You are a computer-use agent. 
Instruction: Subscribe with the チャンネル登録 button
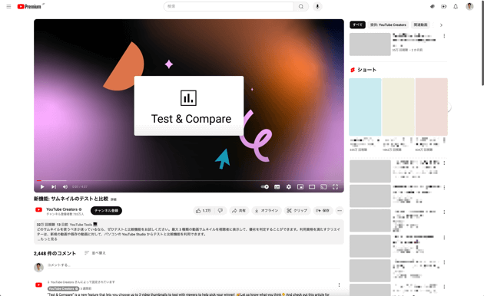tap(106, 211)
